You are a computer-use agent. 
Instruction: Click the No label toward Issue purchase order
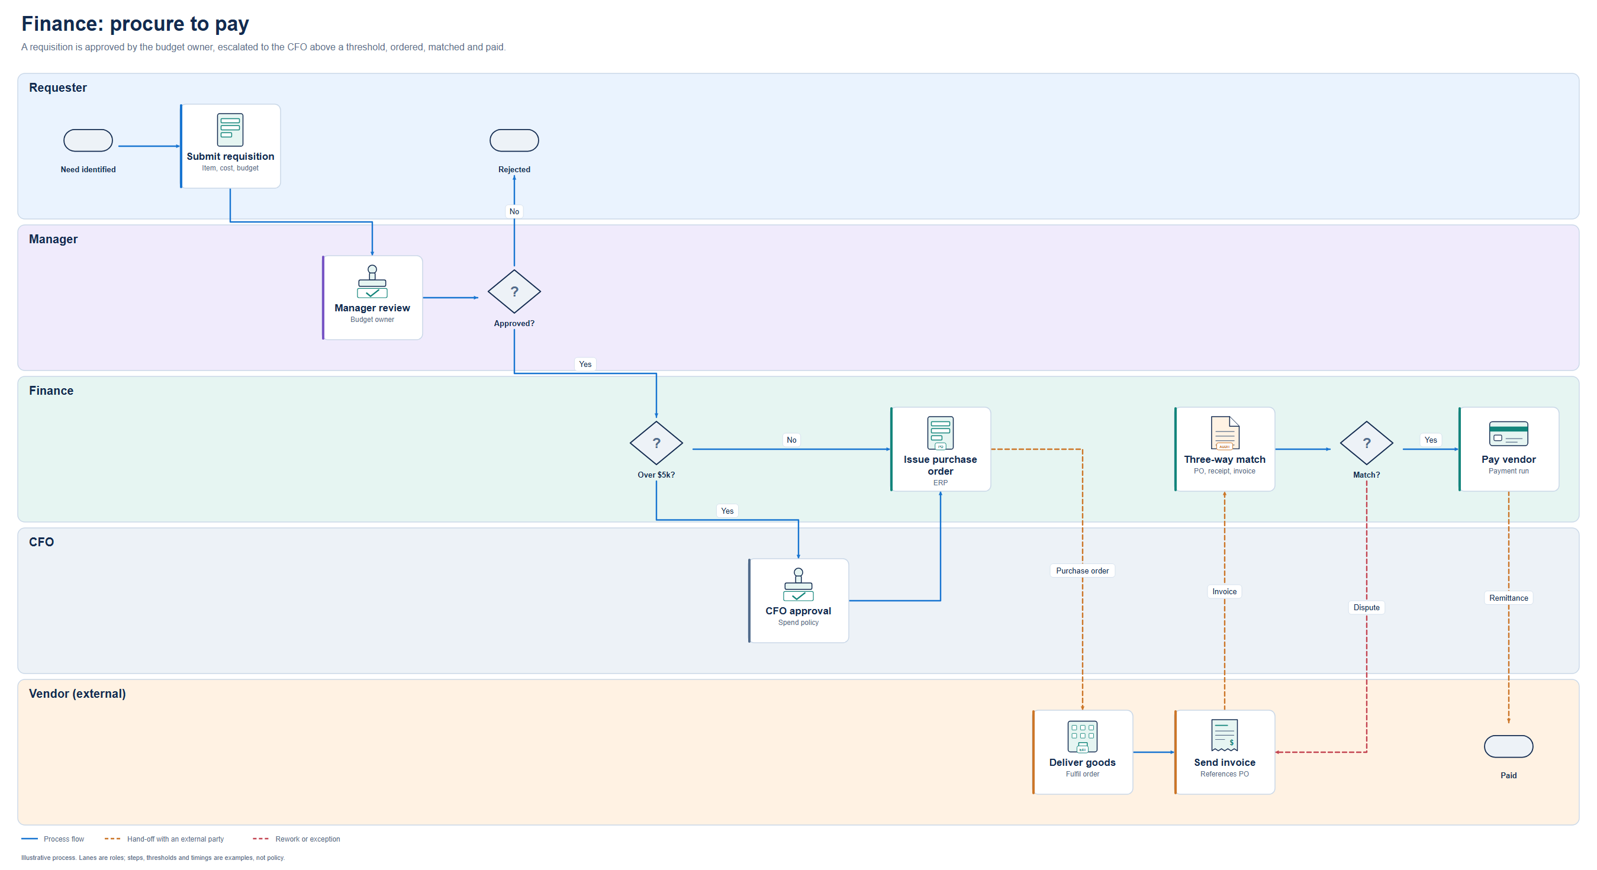[791, 440]
